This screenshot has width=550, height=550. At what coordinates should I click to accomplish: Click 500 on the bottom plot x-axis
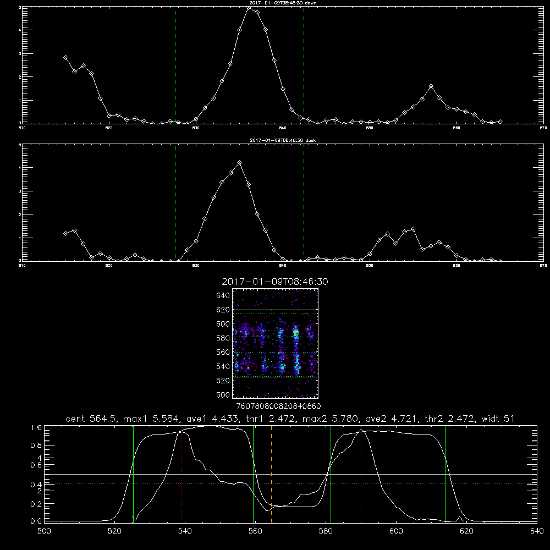[x=44, y=531]
